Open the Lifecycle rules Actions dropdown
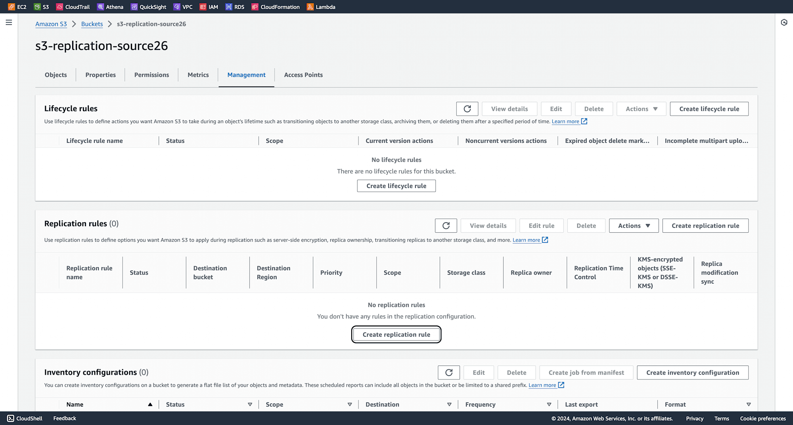 (642, 109)
